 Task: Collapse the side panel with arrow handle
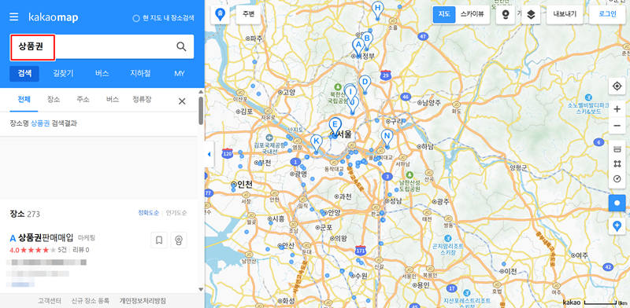pyautogui.click(x=209, y=154)
